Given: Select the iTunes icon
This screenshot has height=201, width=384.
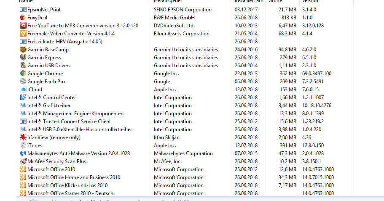Looking at the screenshot, I should pos(23,145).
